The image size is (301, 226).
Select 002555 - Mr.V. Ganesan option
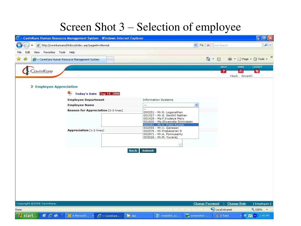tap(171, 128)
